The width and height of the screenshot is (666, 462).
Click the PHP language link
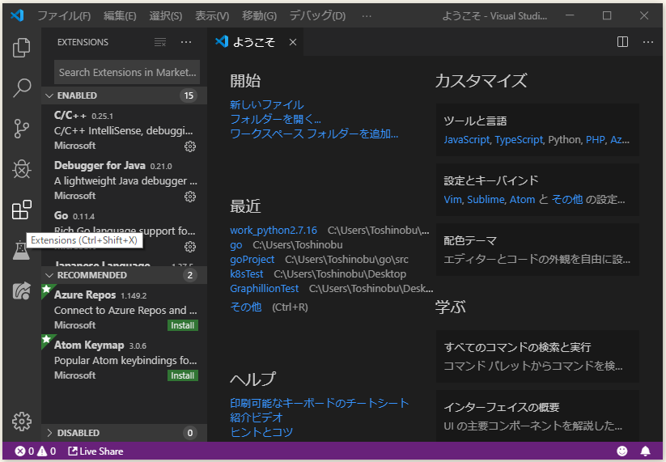(595, 140)
